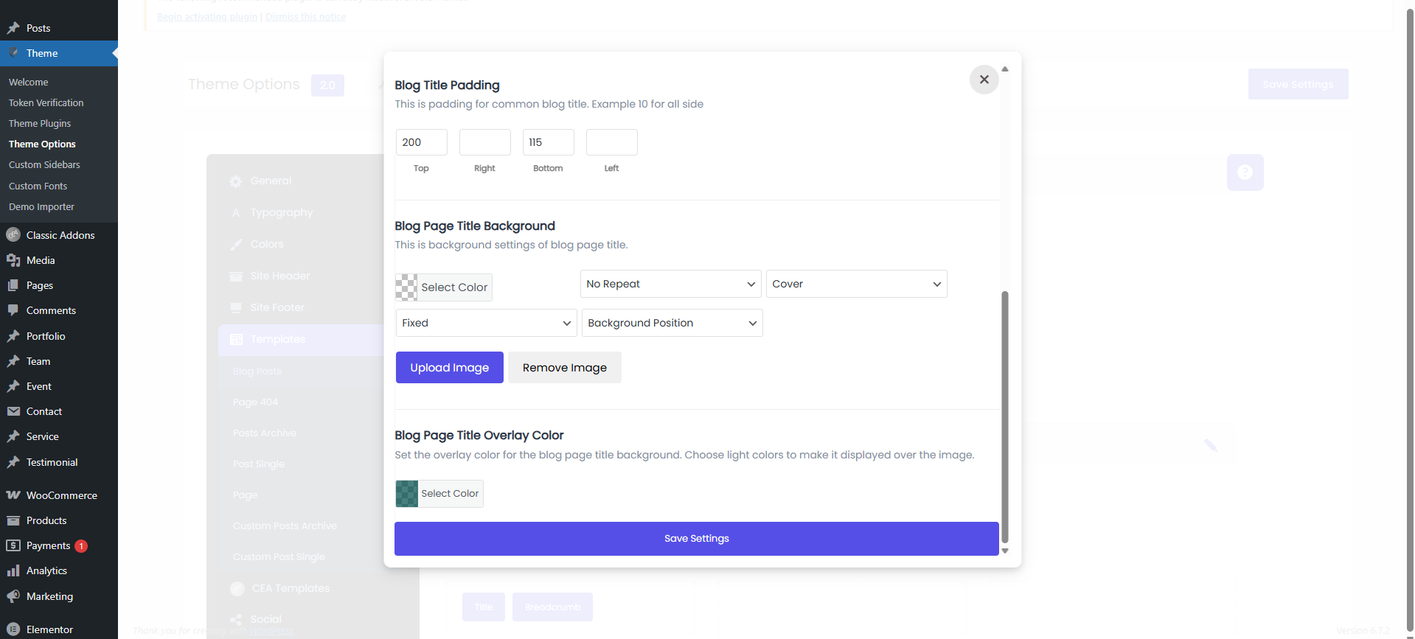Click the wide Save Settings button in modal

[697, 539]
